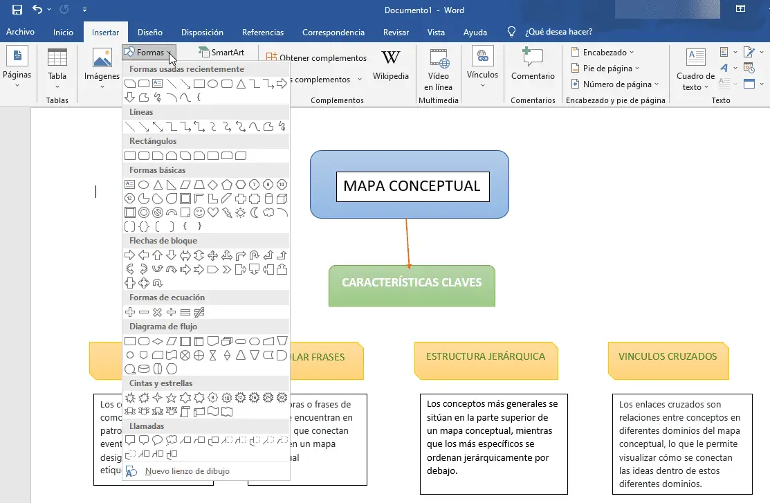Select the chevron block arrow

click(226, 269)
